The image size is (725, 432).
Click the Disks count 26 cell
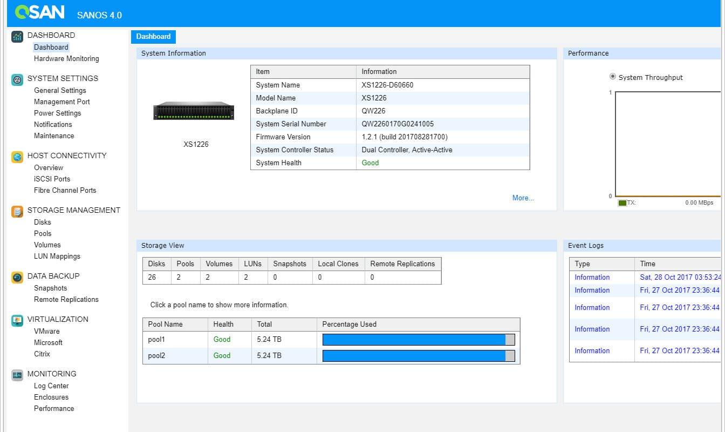tap(157, 277)
